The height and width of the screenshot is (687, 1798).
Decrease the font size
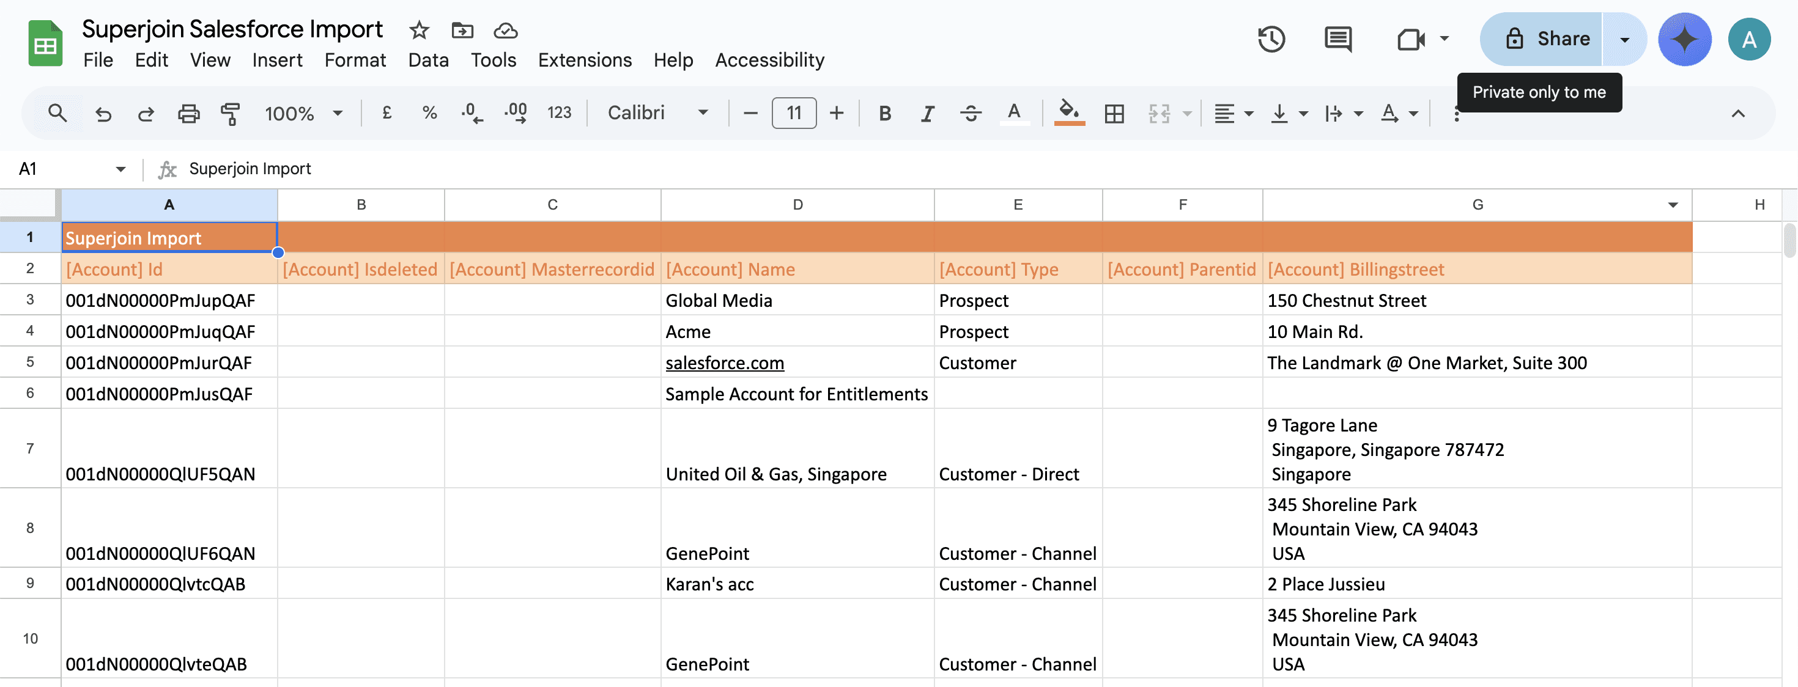(750, 113)
